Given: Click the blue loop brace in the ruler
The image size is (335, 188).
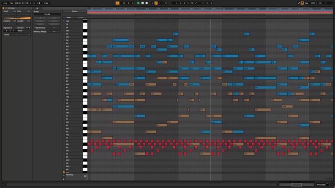Looking at the screenshot, I should (x=210, y=10).
